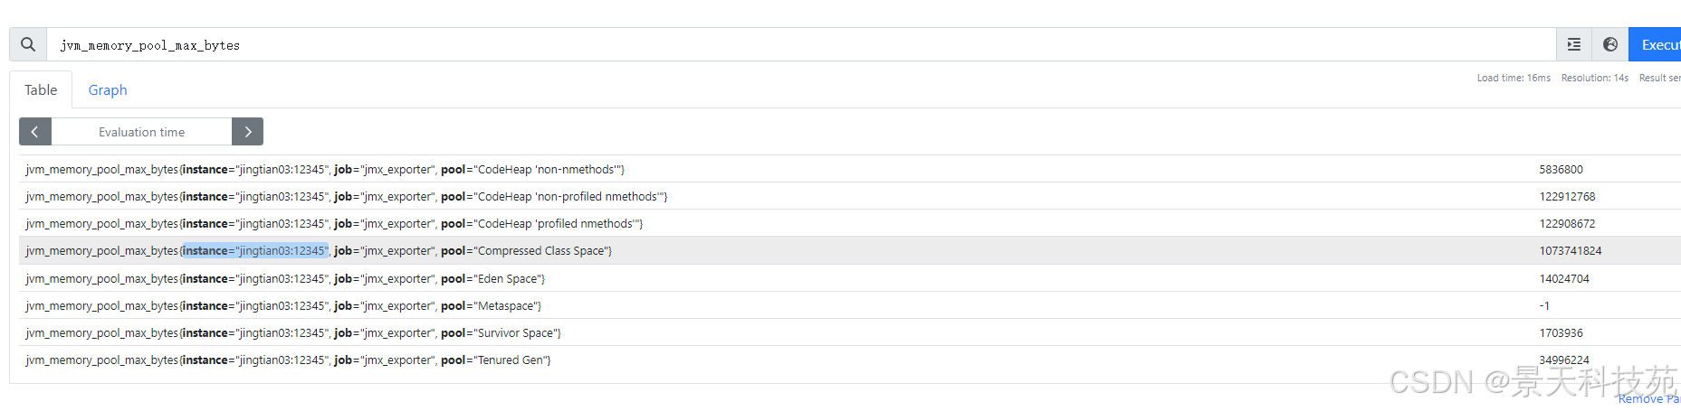Click the Tenured Gen pool row

pos(288,360)
